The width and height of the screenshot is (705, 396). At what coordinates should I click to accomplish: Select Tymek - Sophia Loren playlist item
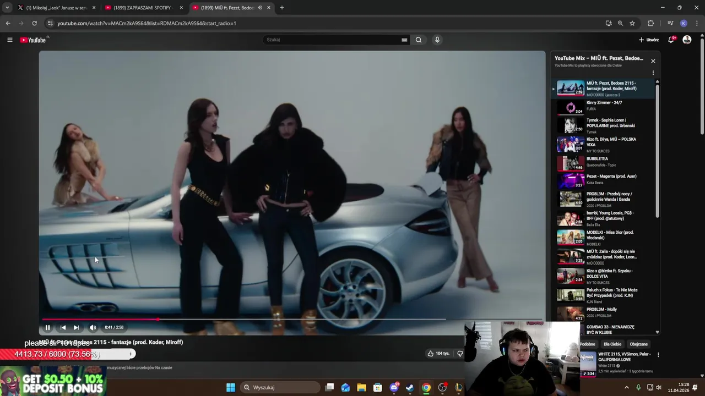click(604, 125)
